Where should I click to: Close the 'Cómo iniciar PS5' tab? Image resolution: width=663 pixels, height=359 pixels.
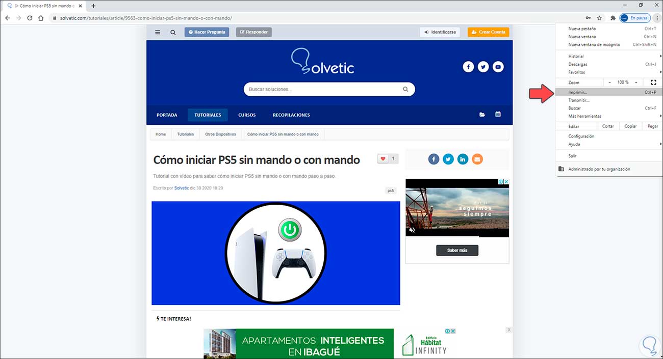click(80, 6)
